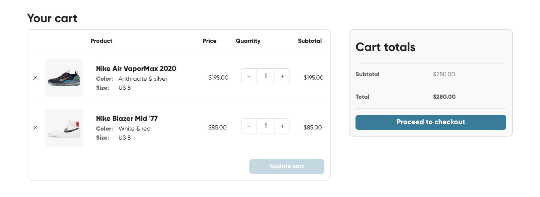The height and width of the screenshot is (197, 540).
Task: Focus the Blazer Mid quantity number field
Action: click(265, 126)
